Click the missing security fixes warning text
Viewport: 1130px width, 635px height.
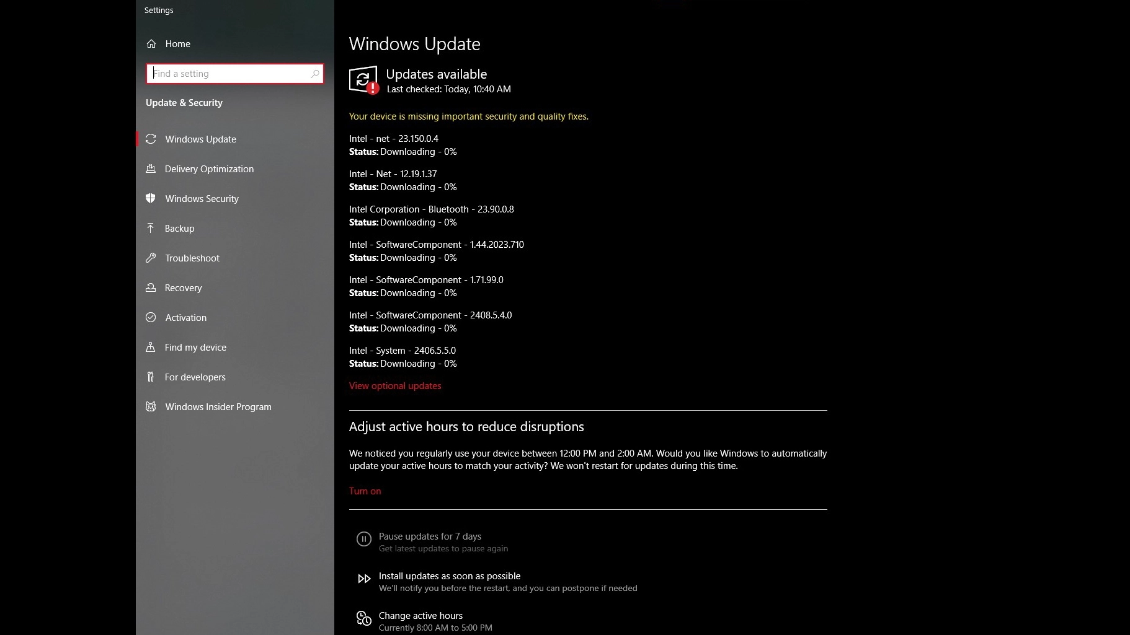coord(469,116)
